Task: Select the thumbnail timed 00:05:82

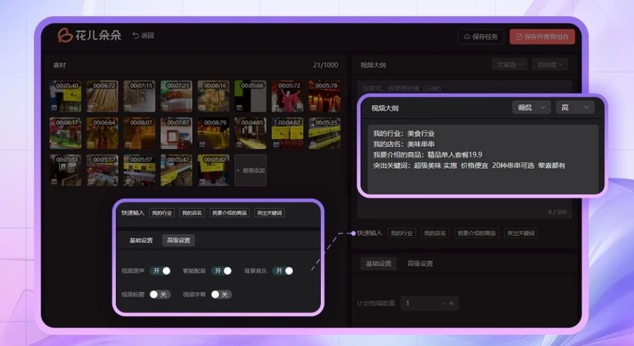Action: [214, 170]
